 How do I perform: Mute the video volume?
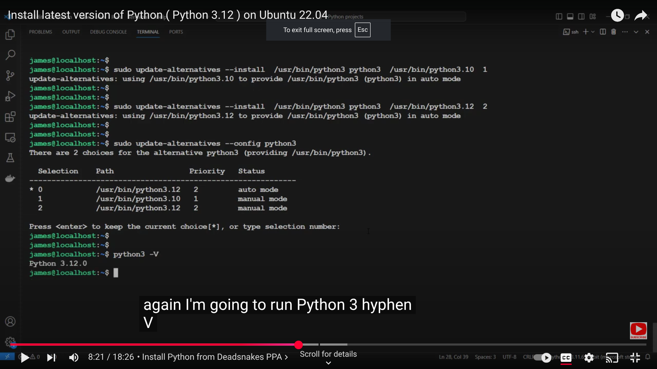click(x=74, y=358)
